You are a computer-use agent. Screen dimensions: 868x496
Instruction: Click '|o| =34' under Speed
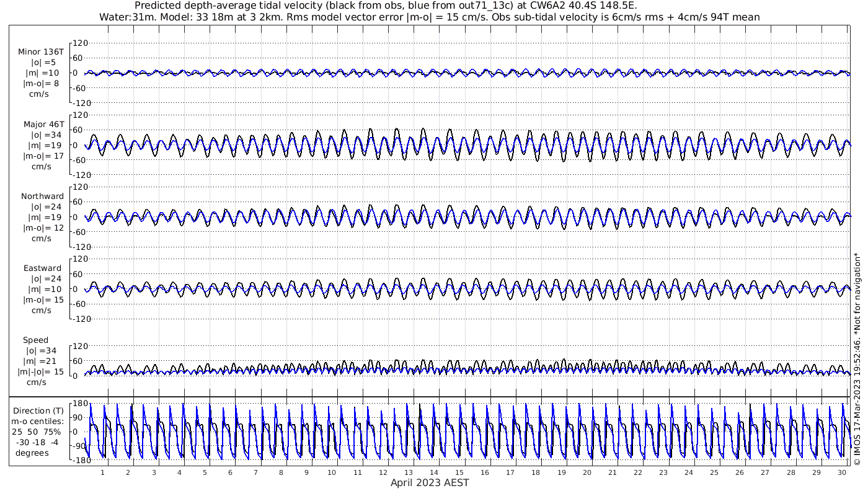click(43, 350)
